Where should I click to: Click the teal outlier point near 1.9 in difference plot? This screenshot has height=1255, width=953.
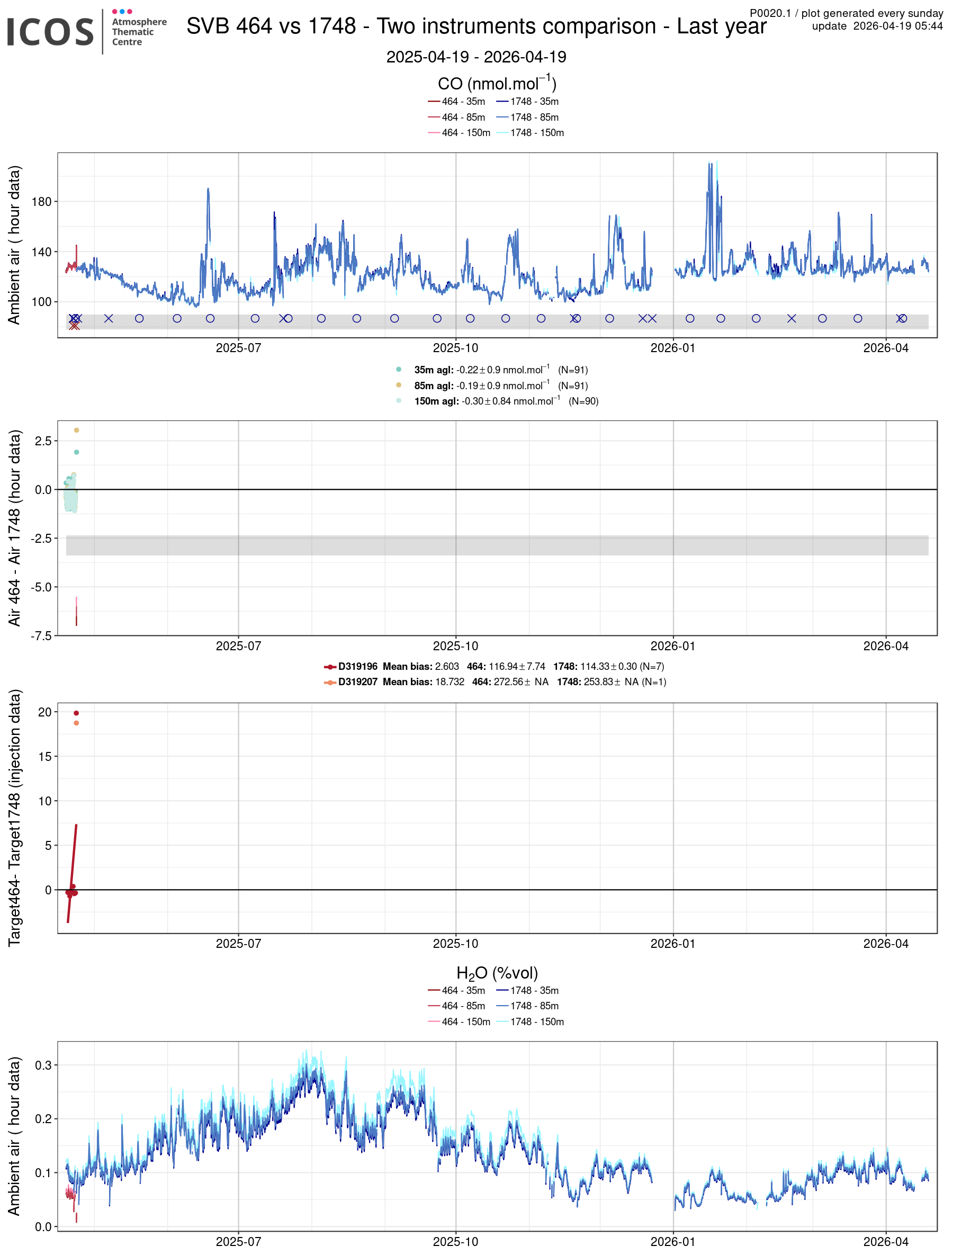(76, 452)
